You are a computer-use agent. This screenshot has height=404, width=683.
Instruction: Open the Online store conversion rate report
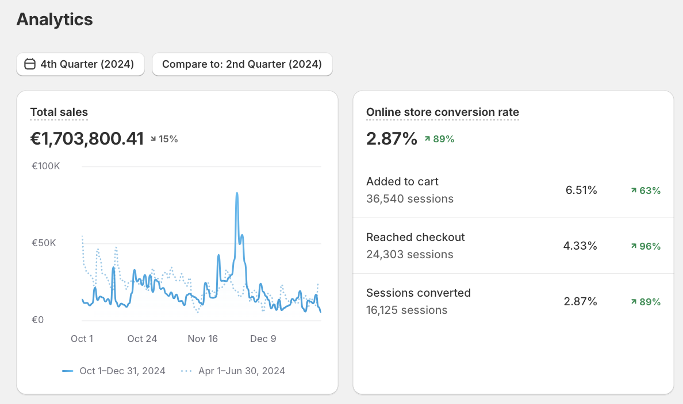[443, 112]
